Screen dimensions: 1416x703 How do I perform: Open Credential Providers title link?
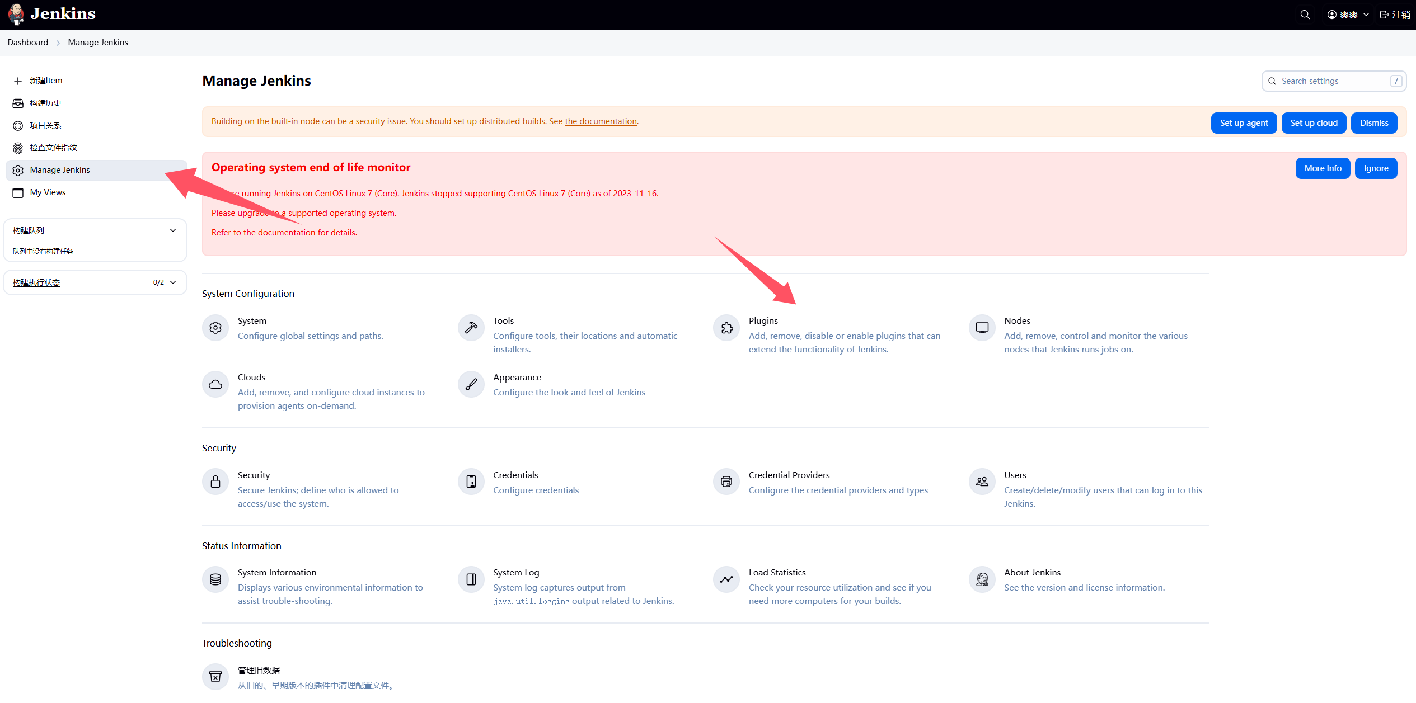coord(789,475)
